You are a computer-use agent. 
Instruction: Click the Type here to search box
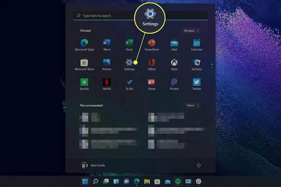click(x=140, y=16)
